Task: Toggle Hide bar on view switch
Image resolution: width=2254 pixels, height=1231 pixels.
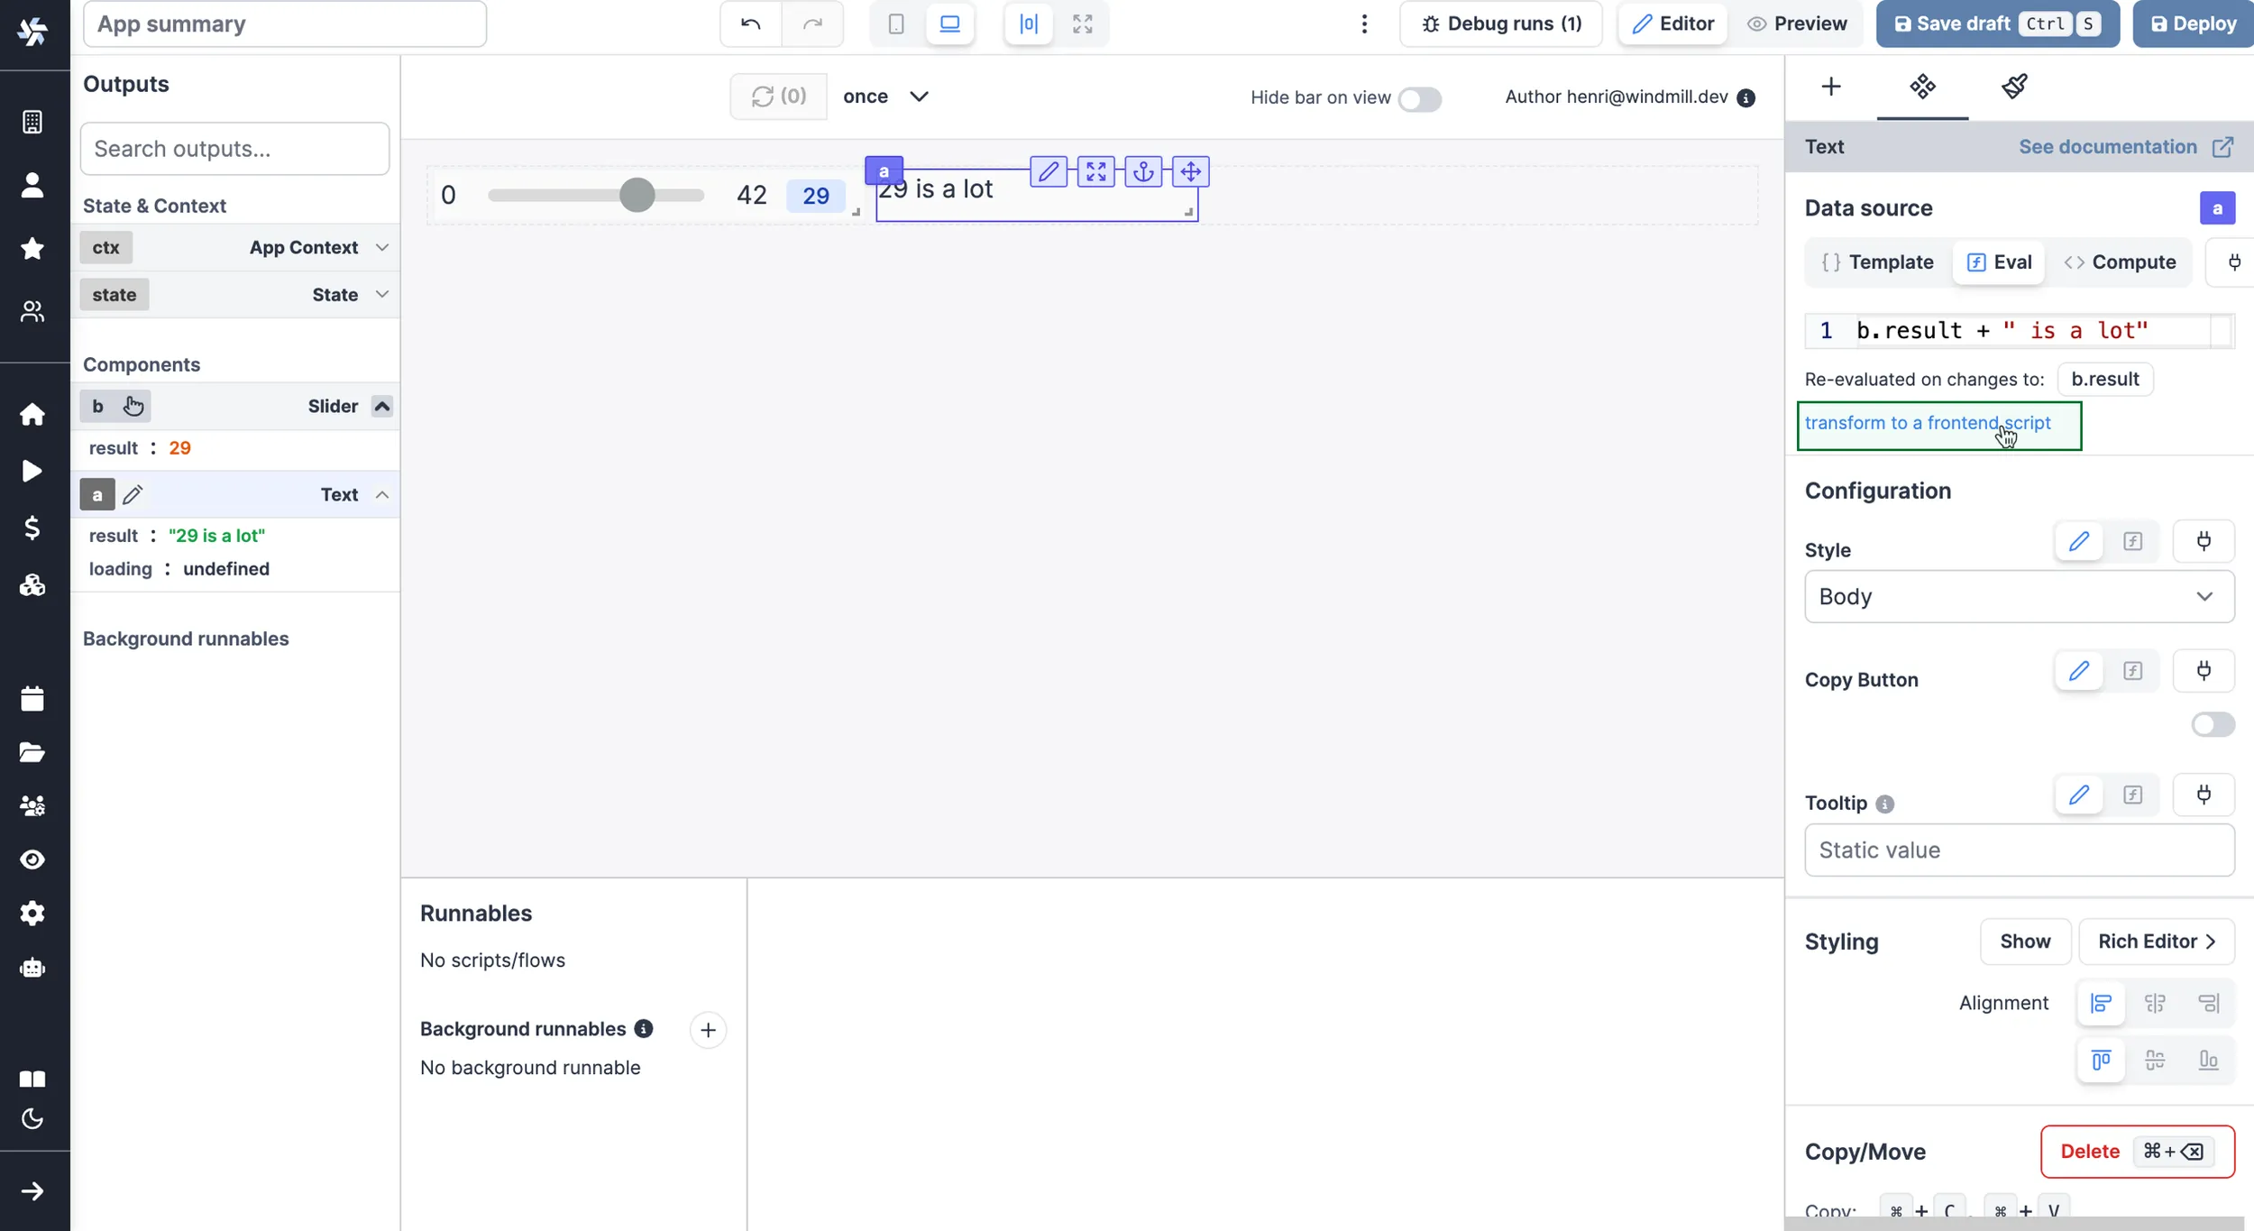Action: (1419, 98)
